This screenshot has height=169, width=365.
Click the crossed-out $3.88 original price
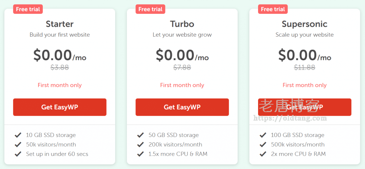point(60,67)
